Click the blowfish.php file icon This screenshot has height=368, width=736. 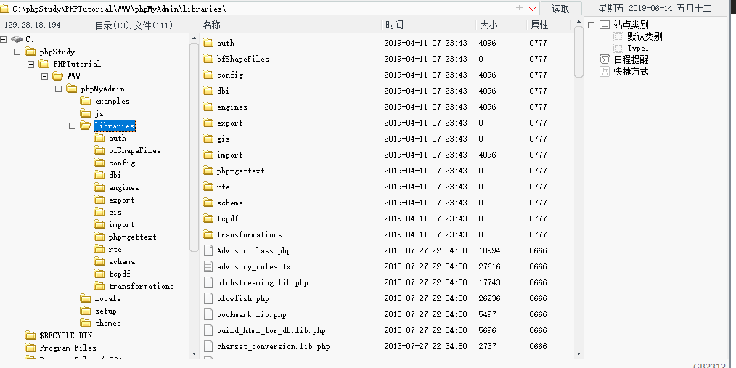click(x=208, y=298)
